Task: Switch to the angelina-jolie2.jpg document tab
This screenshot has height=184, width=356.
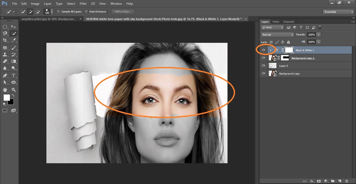Action: click(x=49, y=19)
